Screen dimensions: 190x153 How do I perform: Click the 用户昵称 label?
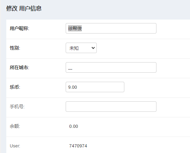click(20, 29)
